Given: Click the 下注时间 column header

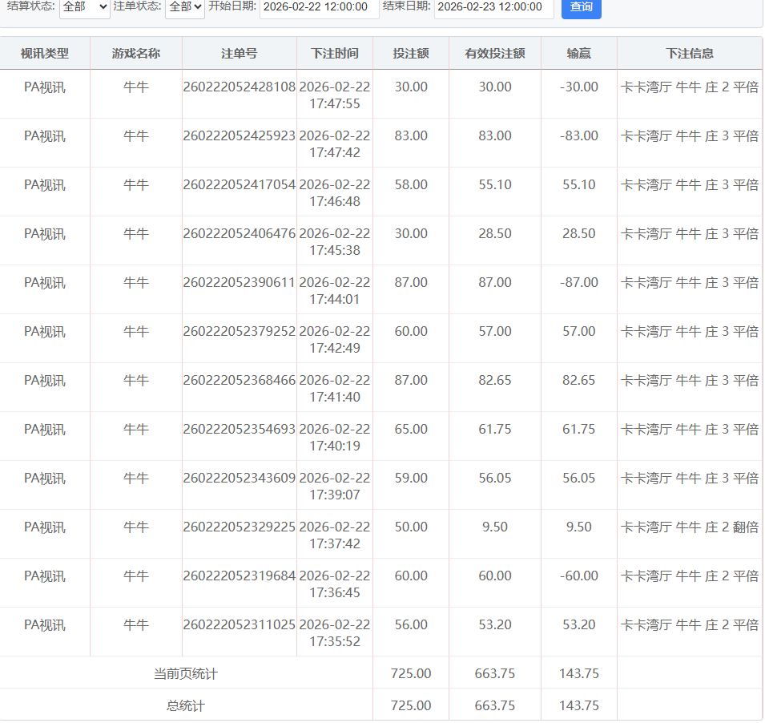Looking at the screenshot, I should click(334, 54).
